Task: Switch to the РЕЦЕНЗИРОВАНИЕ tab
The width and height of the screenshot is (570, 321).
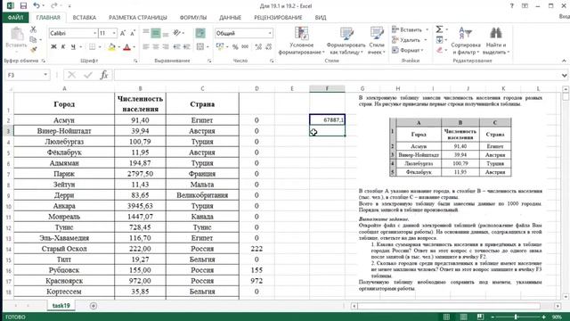Action: 278,18
